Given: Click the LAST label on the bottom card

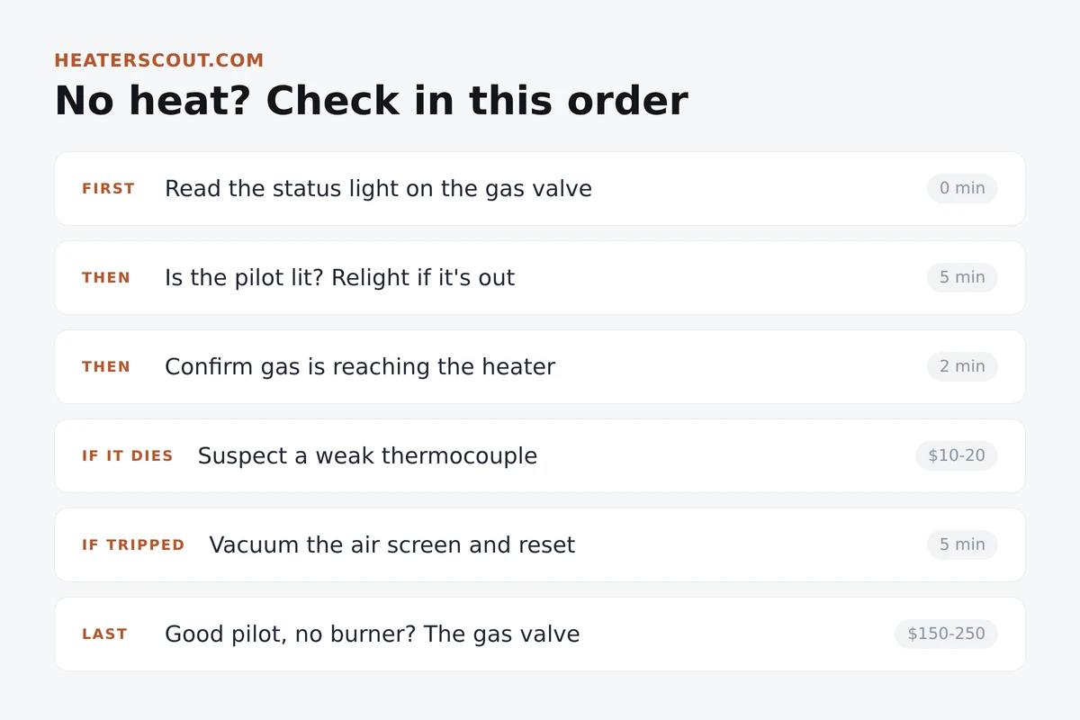Looking at the screenshot, I should 104,634.
